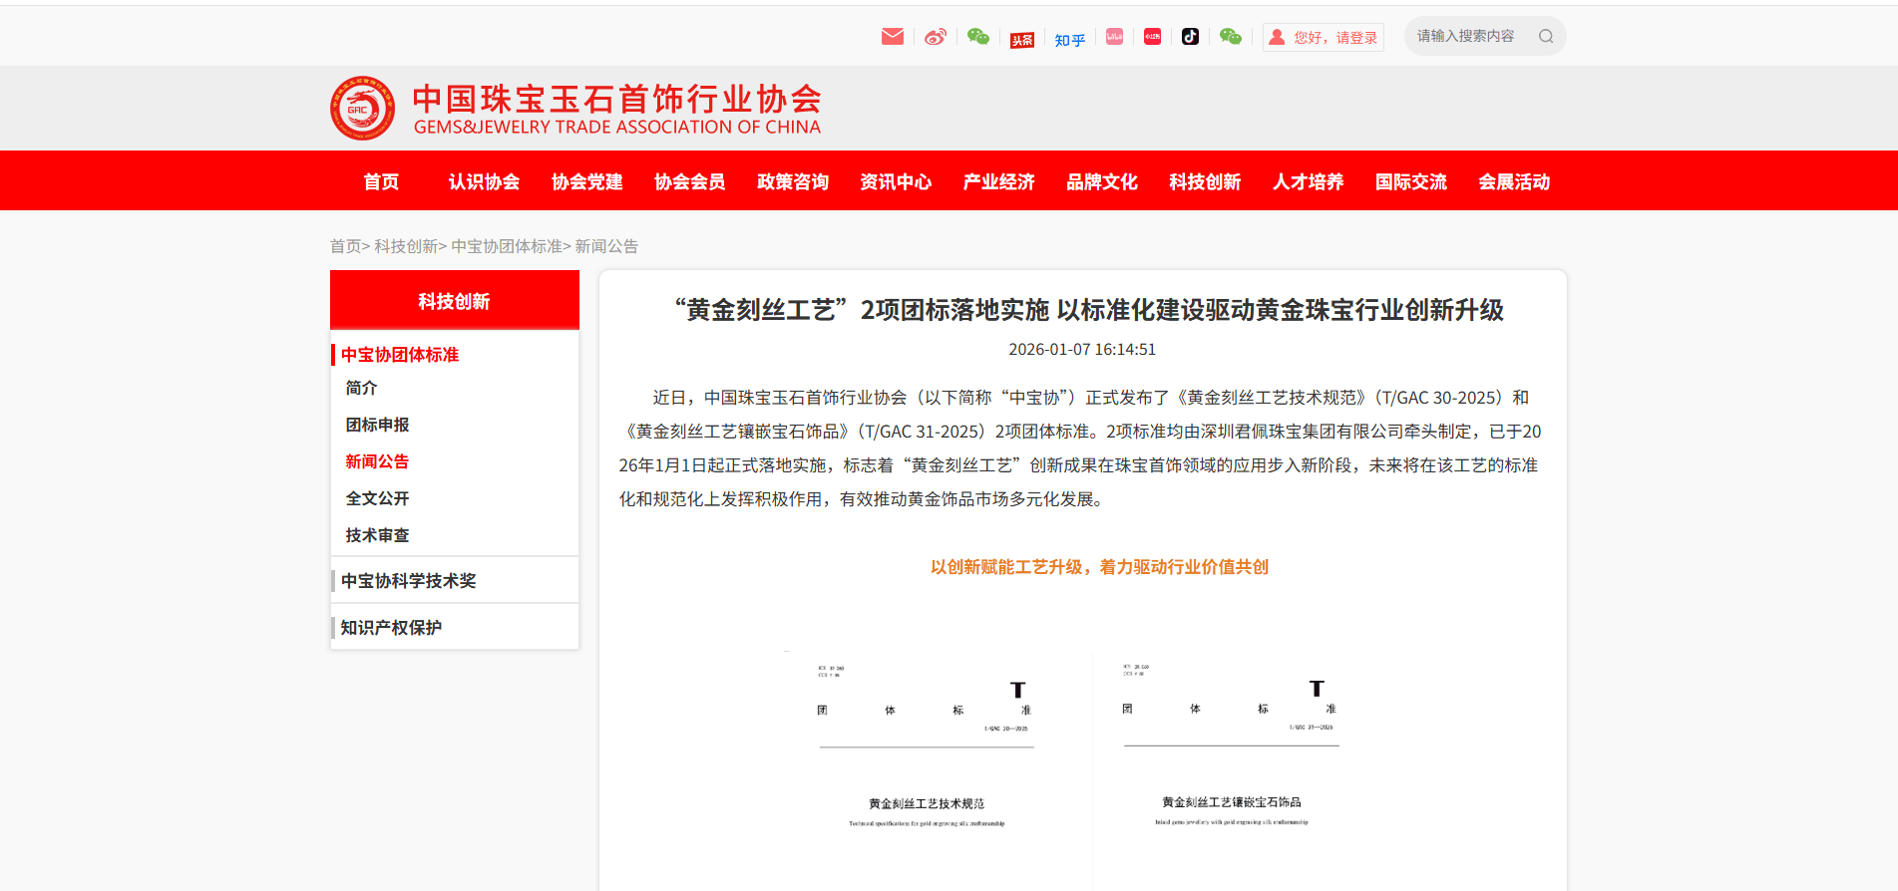Viewport: 1898px width, 891px height.
Task: Click breadcrumb link 首页
Action: tap(345, 246)
